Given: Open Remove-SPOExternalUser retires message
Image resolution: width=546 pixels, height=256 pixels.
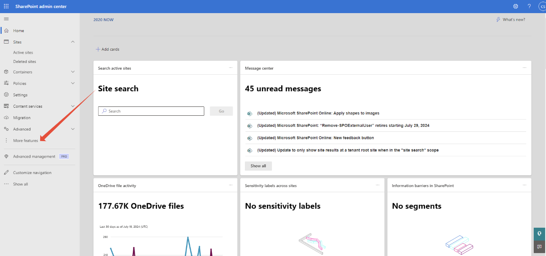Looking at the screenshot, I should [343, 125].
